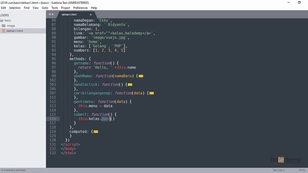Open the Project menu

[65, 8]
